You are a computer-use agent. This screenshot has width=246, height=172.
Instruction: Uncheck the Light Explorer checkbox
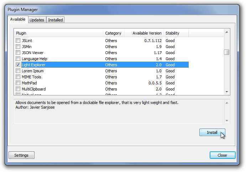click(18, 65)
